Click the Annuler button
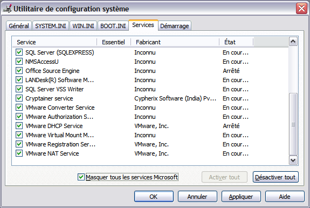This screenshot has width=310, height=208. pyautogui.click(x=197, y=197)
